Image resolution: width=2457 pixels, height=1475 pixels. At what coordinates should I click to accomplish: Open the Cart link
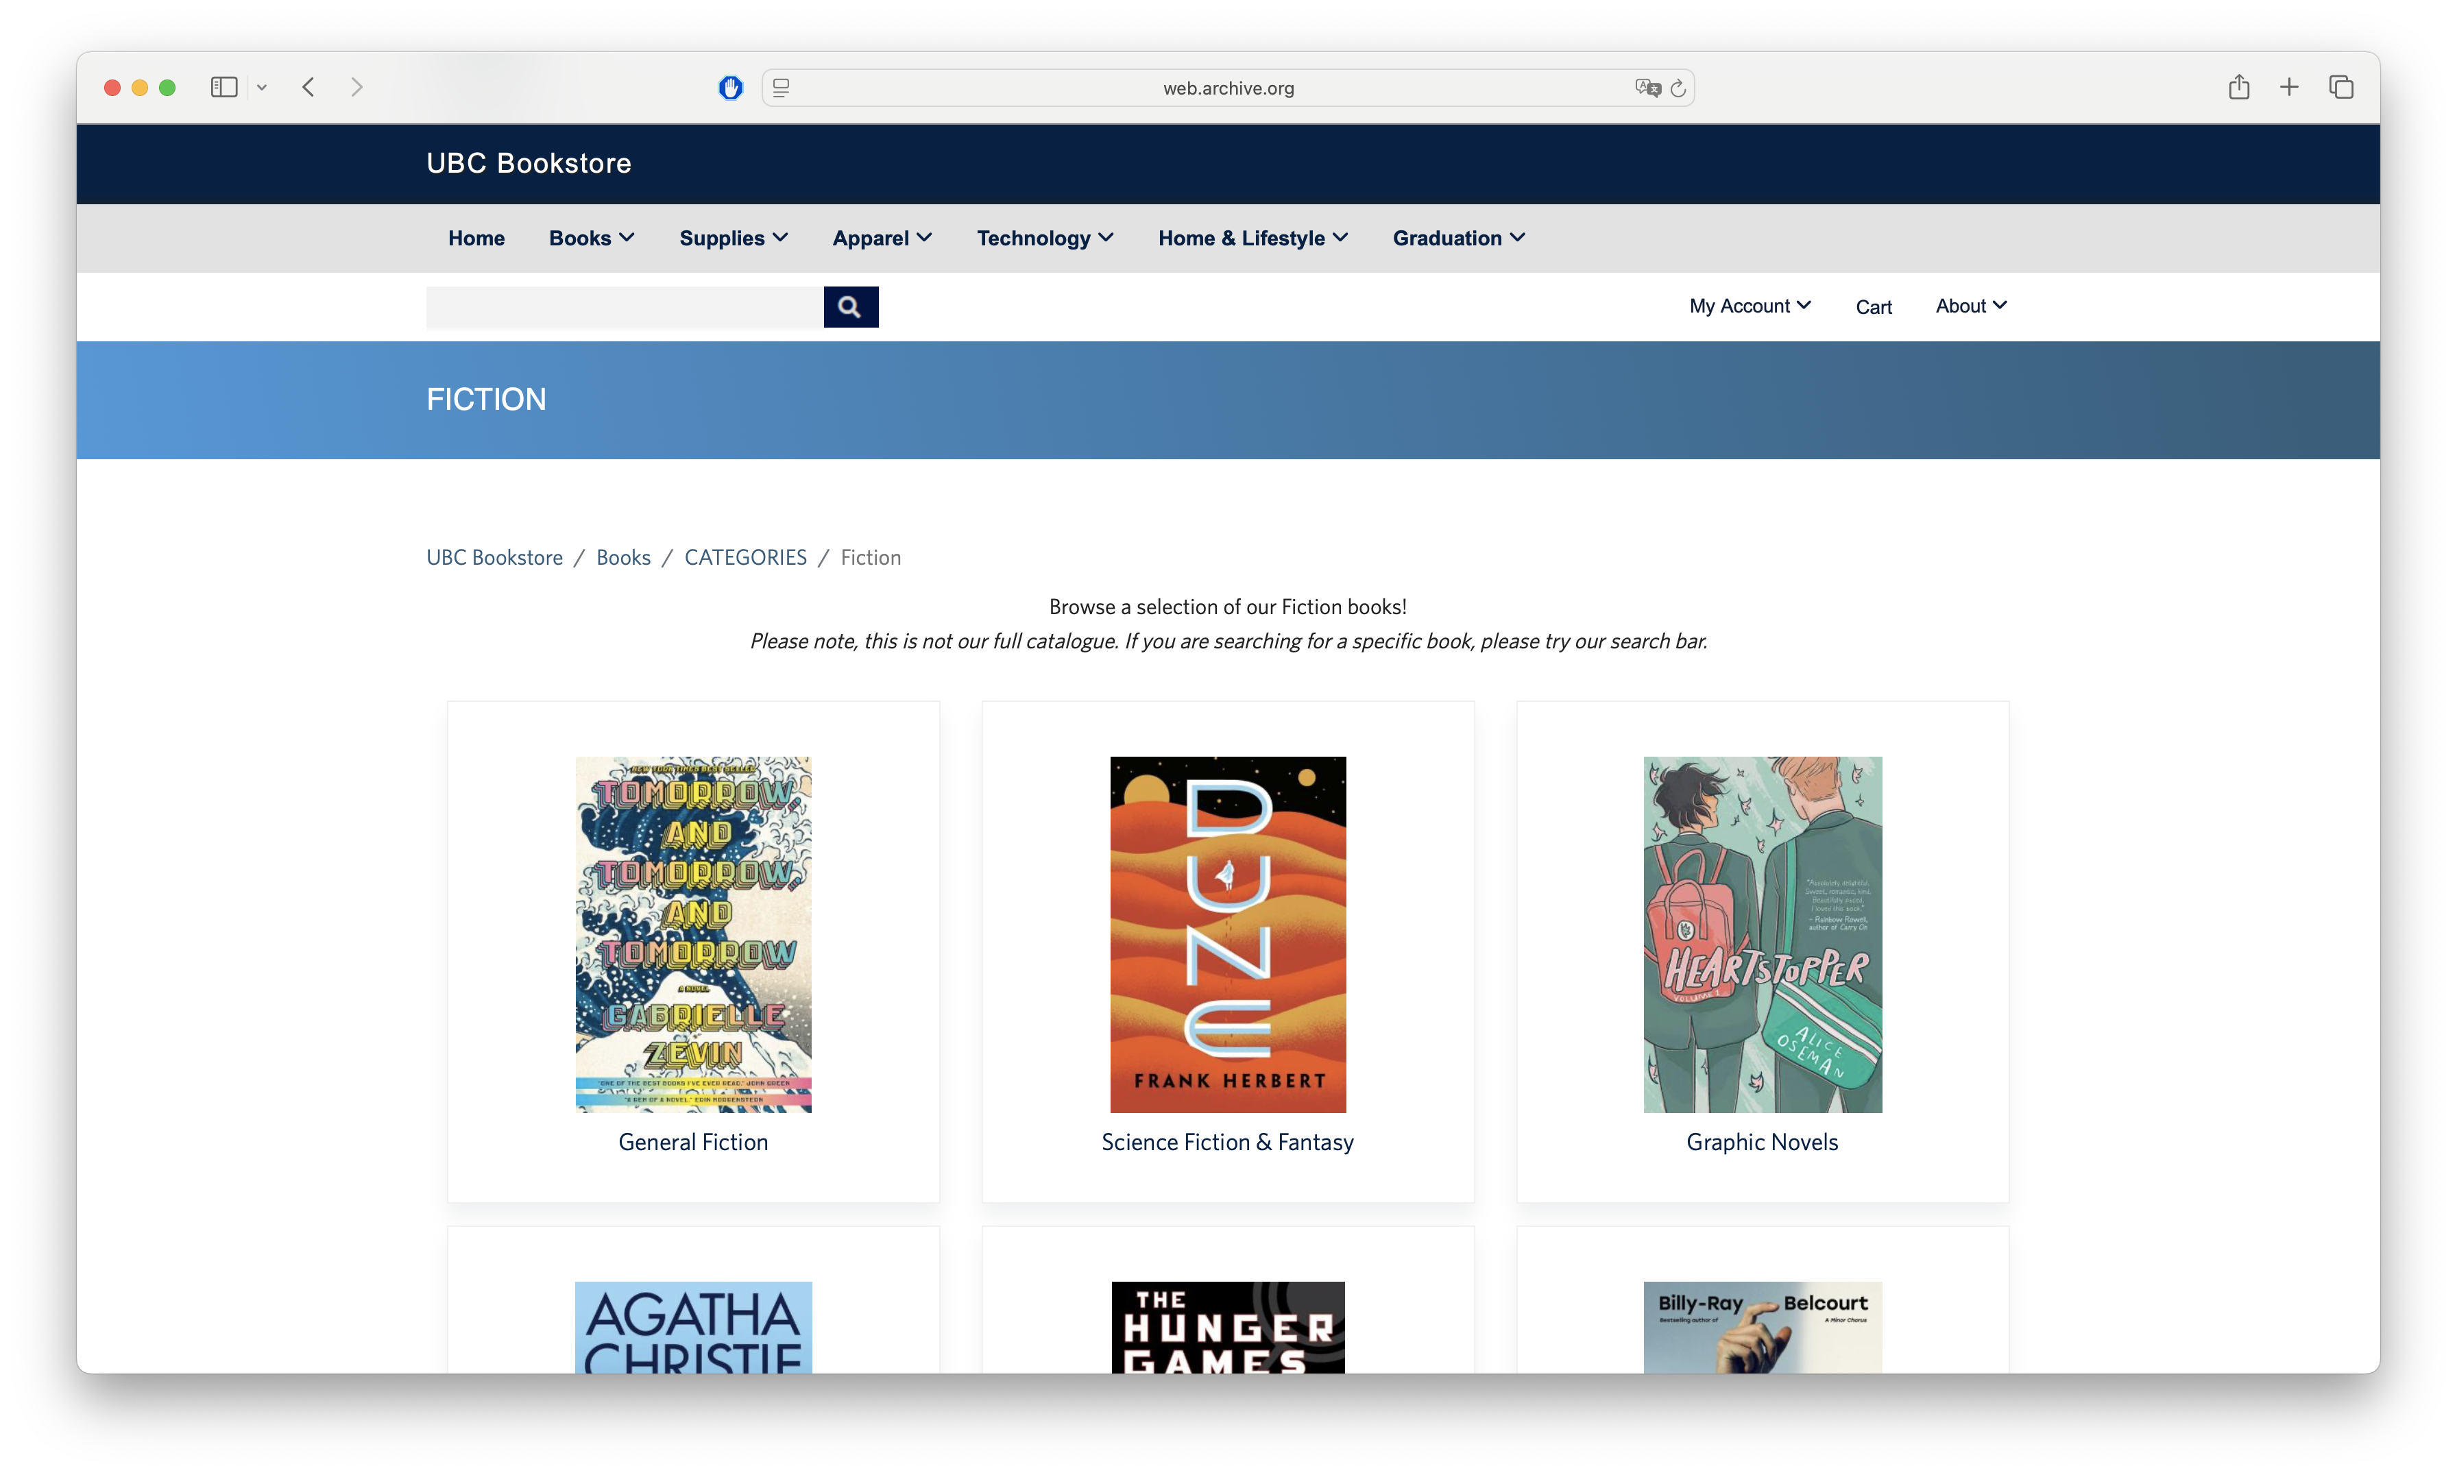1874,307
